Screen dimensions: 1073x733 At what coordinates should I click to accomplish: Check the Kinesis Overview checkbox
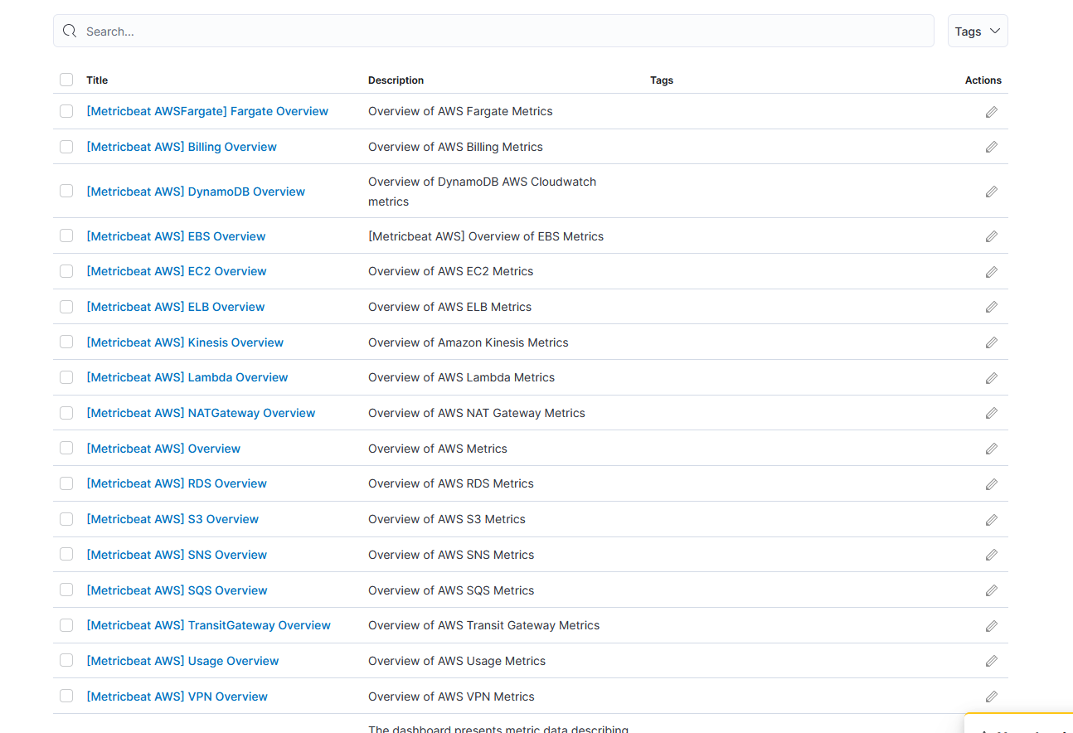pos(66,342)
